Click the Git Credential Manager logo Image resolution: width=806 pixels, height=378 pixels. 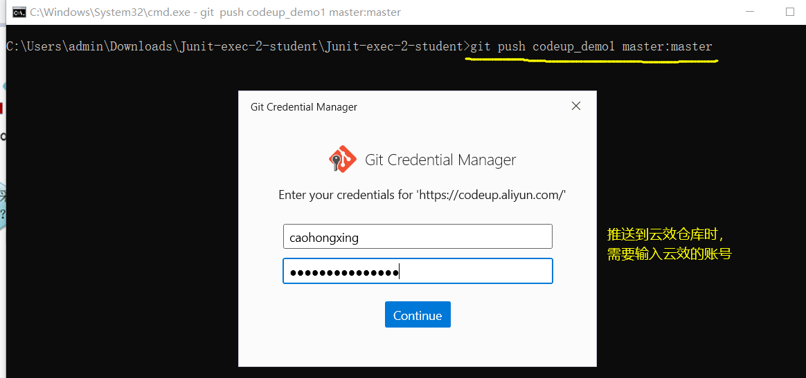(343, 160)
